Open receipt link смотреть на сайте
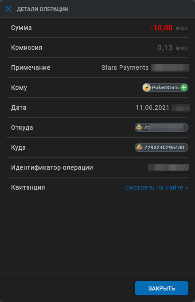This screenshot has width=195, height=302. click(x=156, y=187)
